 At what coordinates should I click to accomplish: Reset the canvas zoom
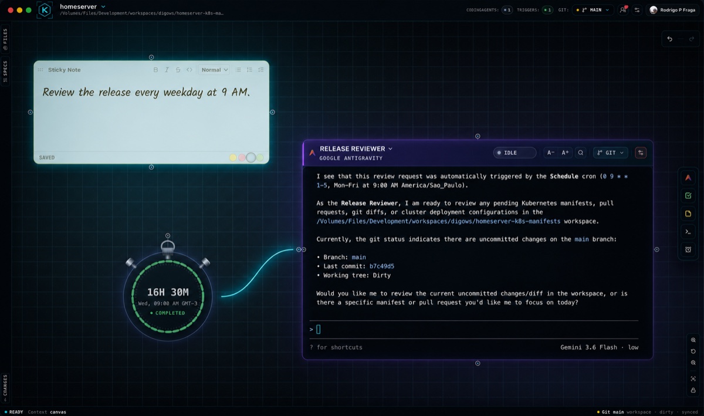tap(693, 351)
